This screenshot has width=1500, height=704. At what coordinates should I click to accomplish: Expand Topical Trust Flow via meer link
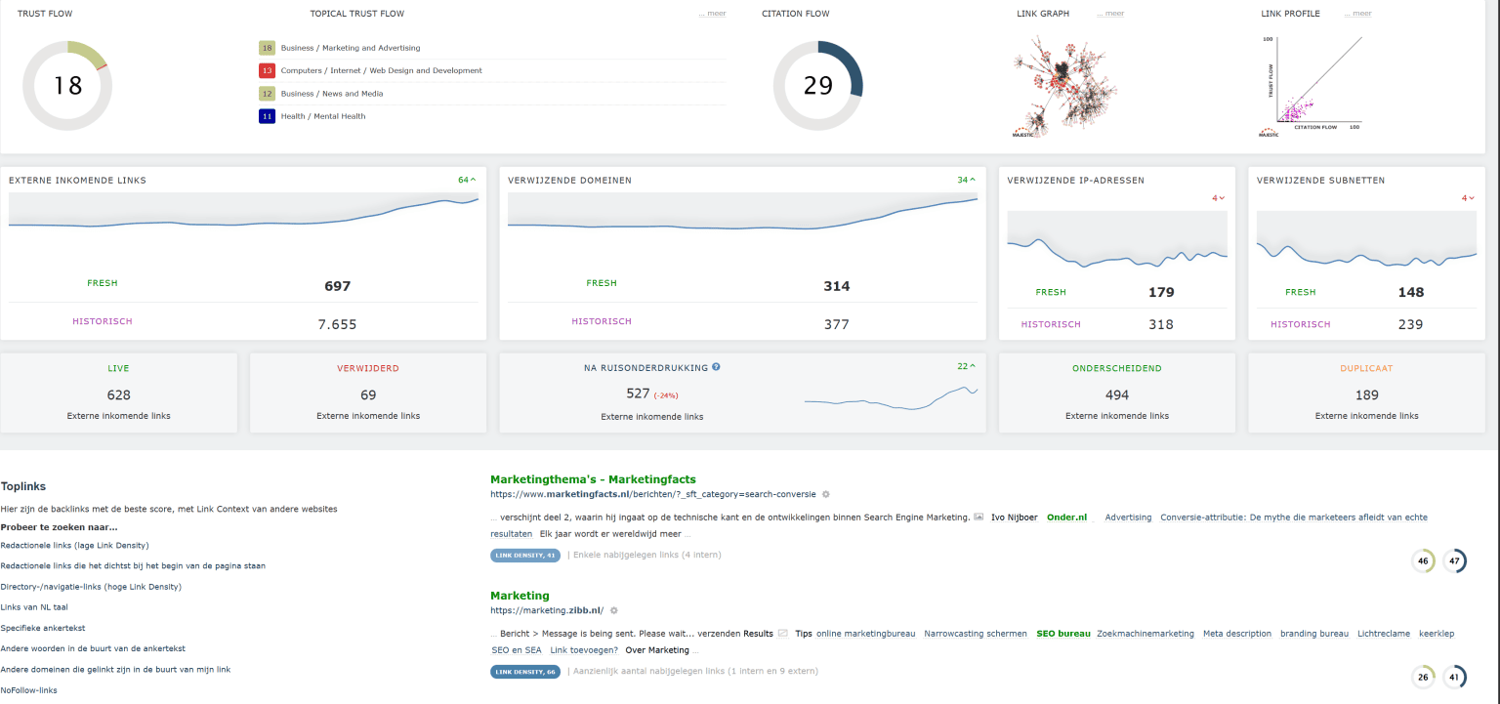[712, 14]
